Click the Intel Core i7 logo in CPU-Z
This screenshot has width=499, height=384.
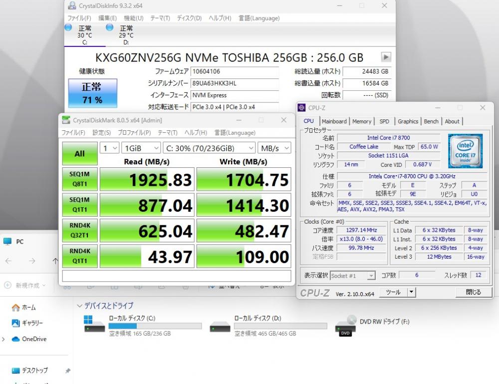[x=465, y=151]
